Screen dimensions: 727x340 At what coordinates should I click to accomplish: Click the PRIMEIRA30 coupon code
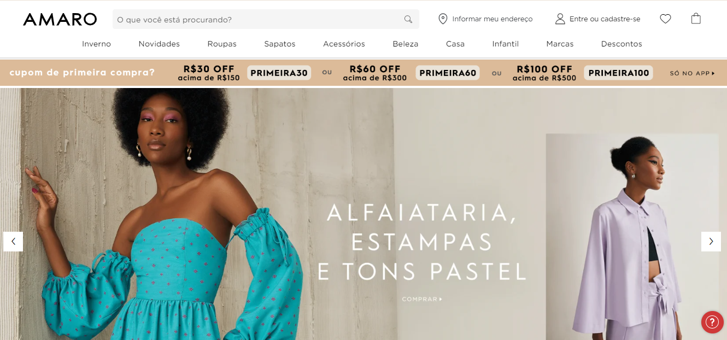point(279,73)
